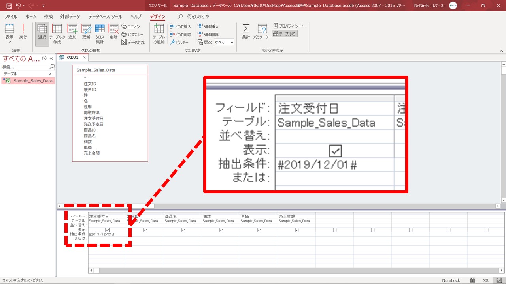
Task: Open the テーブルの追加 (Add Table) icon
Action: [159, 33]
